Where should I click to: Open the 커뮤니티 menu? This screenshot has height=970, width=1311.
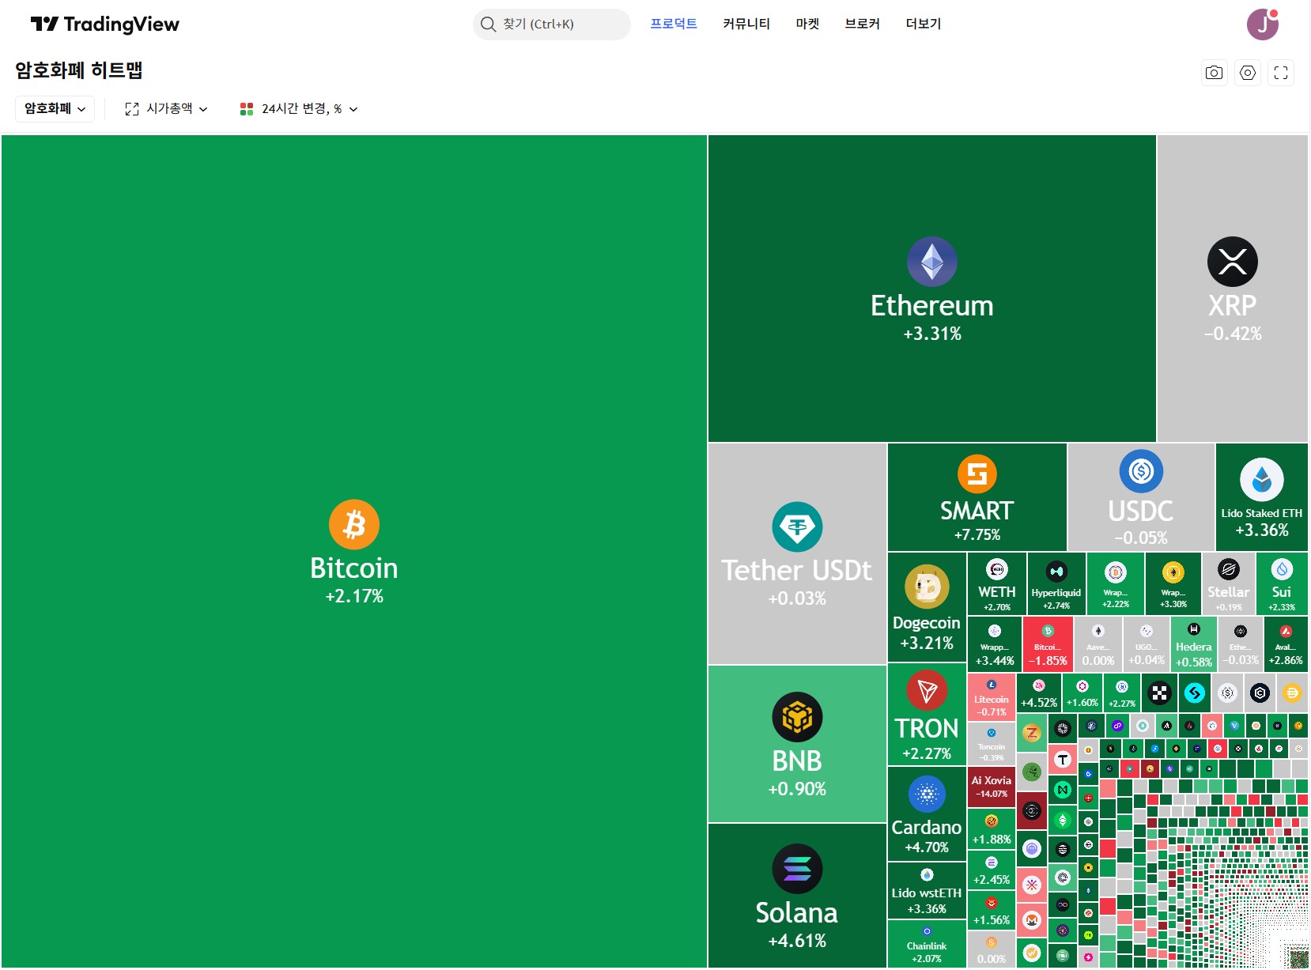[746, 24]
